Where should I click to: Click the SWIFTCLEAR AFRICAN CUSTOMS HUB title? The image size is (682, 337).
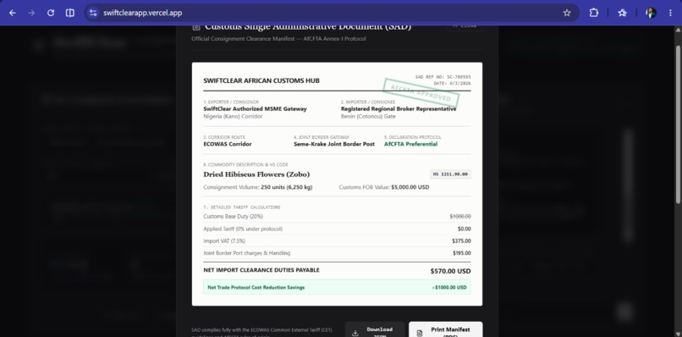point(261,80)
